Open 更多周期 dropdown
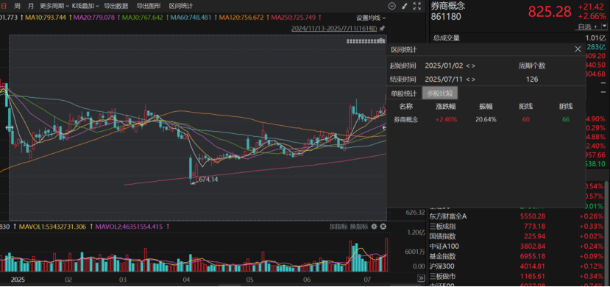Viewport: 610px width, 287px height. [54, 6]
